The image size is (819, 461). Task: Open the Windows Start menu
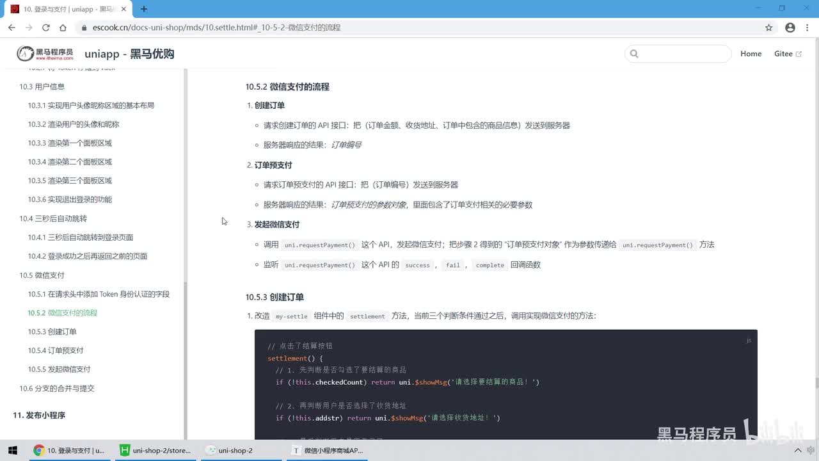[13, 450]
